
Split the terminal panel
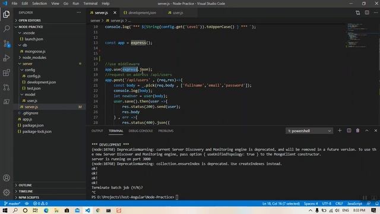[x=349, y=131]
